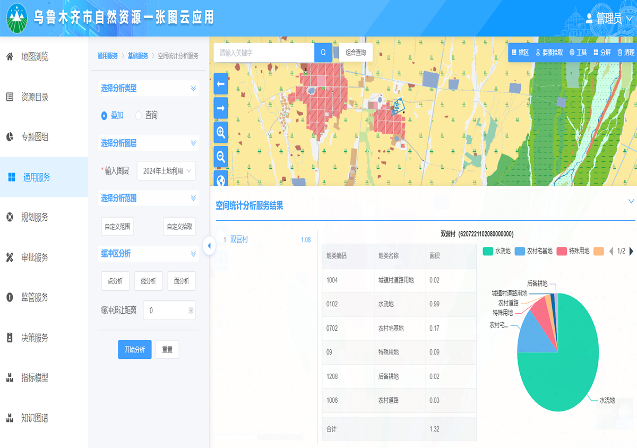Click the 重置 reset button

click(167, 350)
